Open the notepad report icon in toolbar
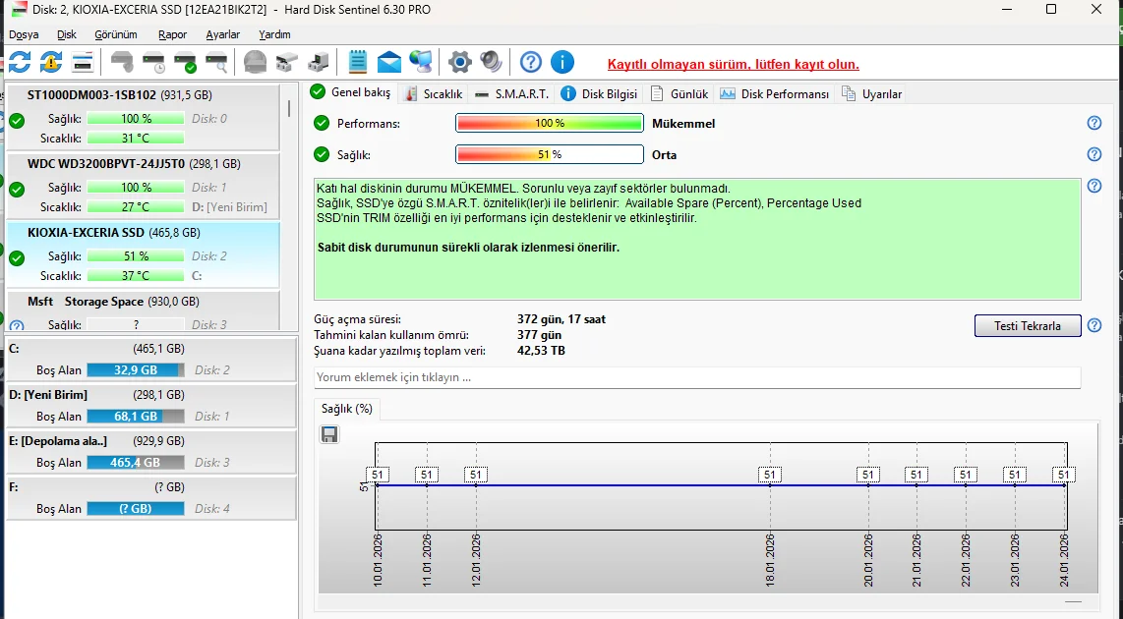 (358, 63)
